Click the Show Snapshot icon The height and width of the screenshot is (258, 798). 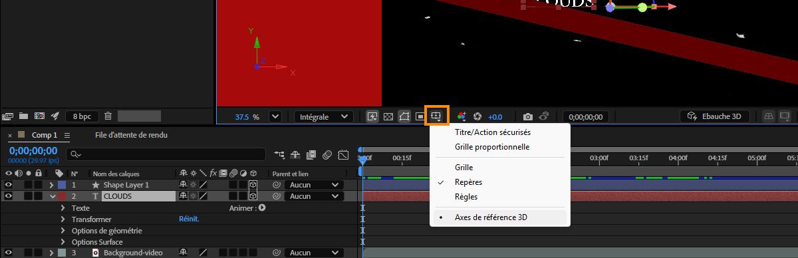coord(543,116)
